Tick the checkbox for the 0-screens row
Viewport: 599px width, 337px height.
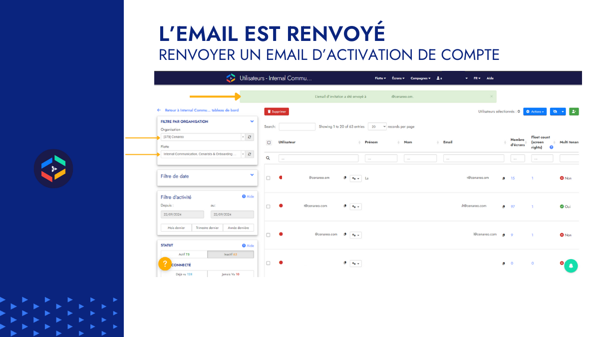point(269,263)
